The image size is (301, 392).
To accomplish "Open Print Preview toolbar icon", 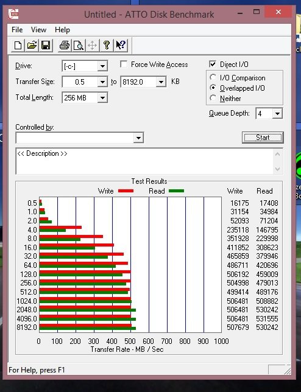I will click(79, 45).
